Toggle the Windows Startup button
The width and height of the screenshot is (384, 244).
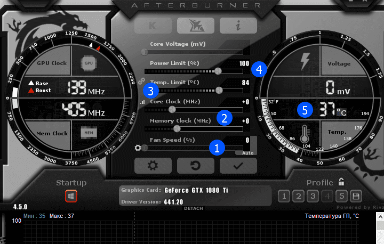pyautogui.click(x=71, y=196)
